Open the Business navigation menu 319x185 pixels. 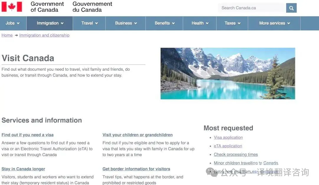tap(126, 23)
